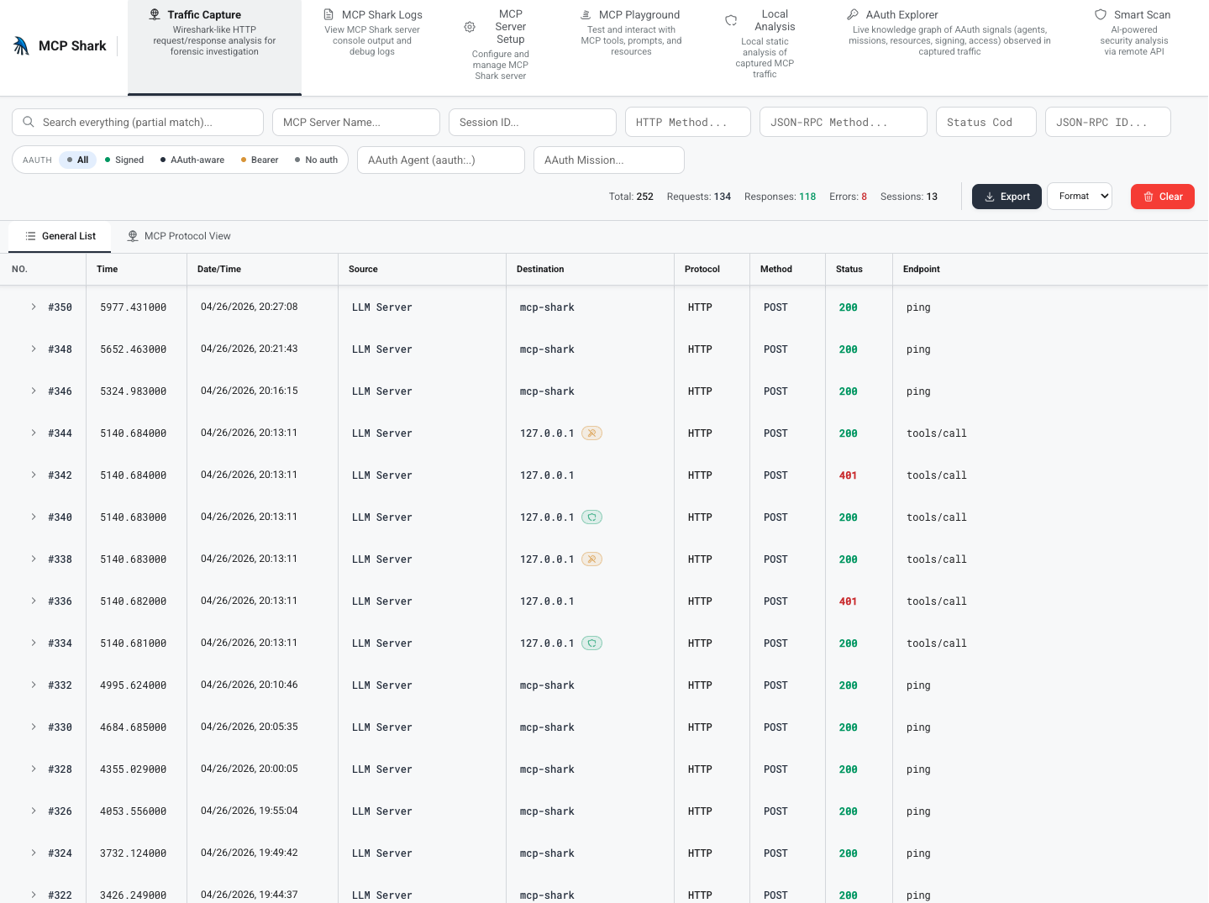The height and width of the screenshot is (903, 1209).
Task: Click the Smart Scan shield icon
Action: tap(1101, 14)
